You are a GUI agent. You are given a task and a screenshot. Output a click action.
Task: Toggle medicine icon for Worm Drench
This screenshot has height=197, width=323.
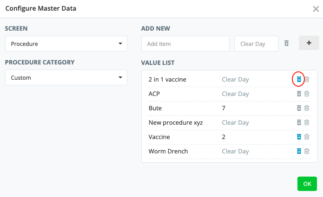299,152
